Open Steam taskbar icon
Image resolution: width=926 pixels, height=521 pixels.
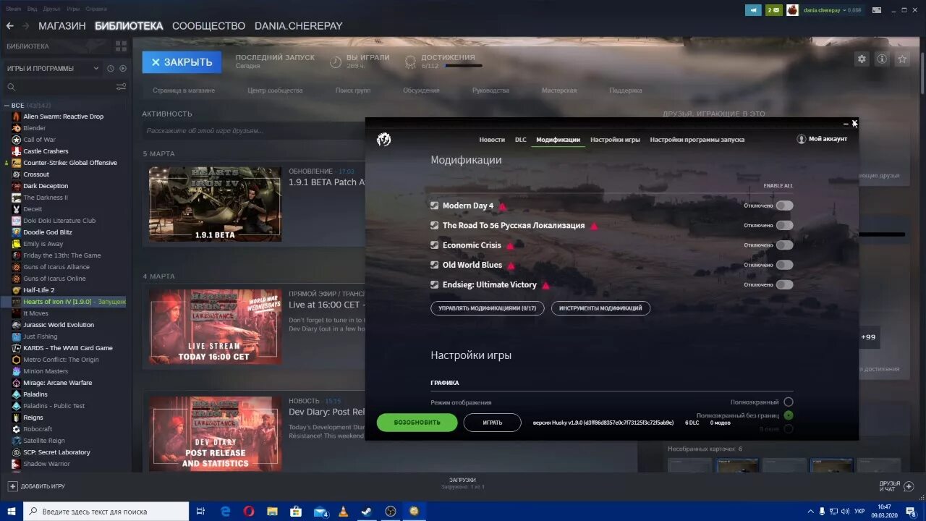368,512
